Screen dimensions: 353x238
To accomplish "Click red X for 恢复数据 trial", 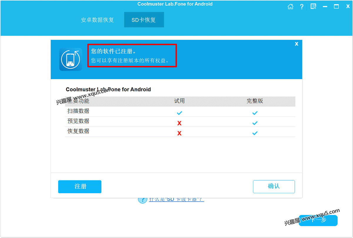I will (x=179, y=133).
